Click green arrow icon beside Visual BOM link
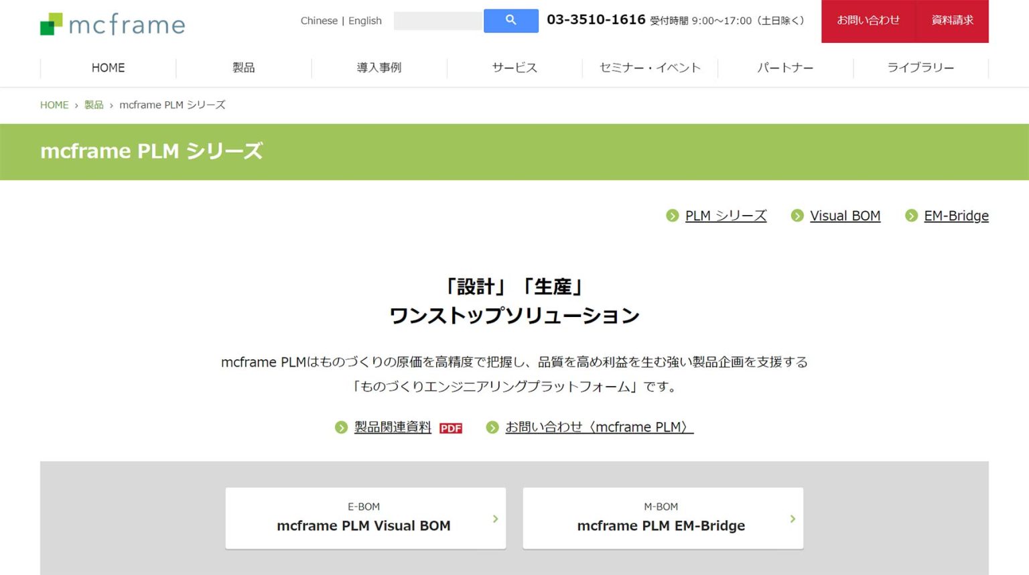 797,216
